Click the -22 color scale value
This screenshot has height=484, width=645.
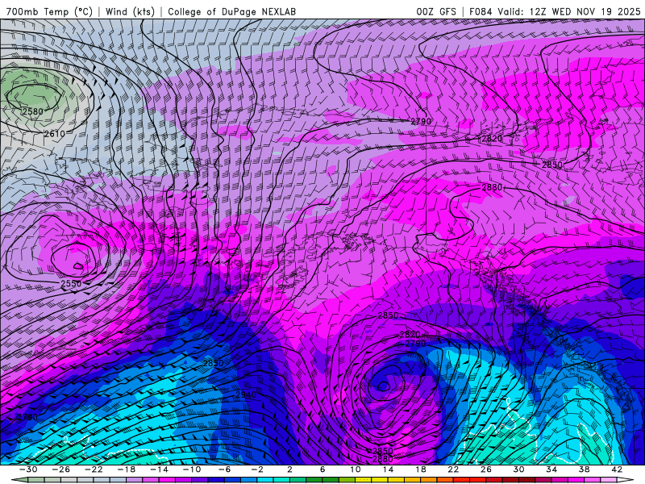pyautogui.click(x=94, y=469)
